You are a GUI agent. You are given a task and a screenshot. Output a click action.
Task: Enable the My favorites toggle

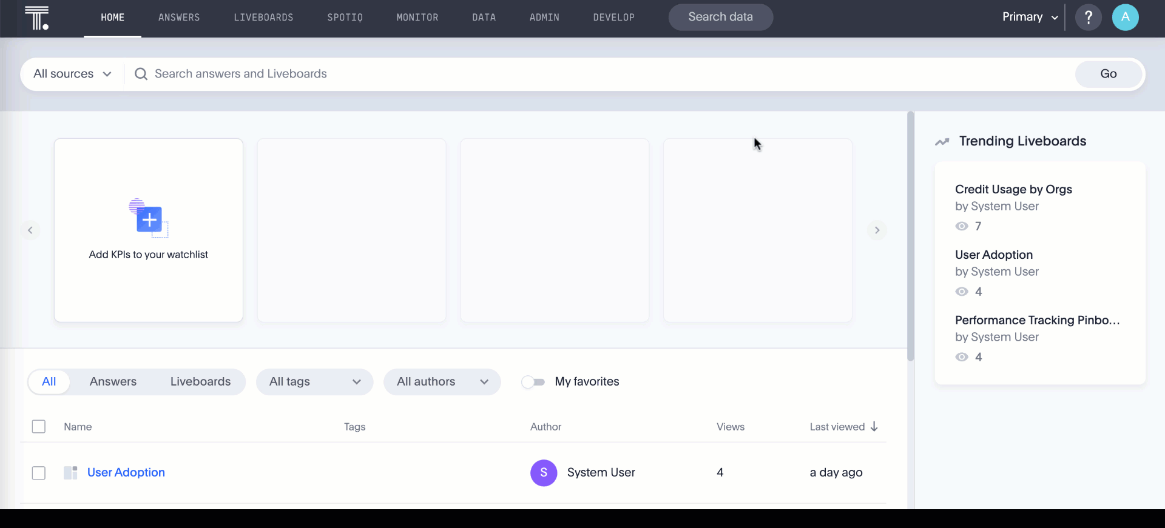pyautogui.click(x=533, y=382)
